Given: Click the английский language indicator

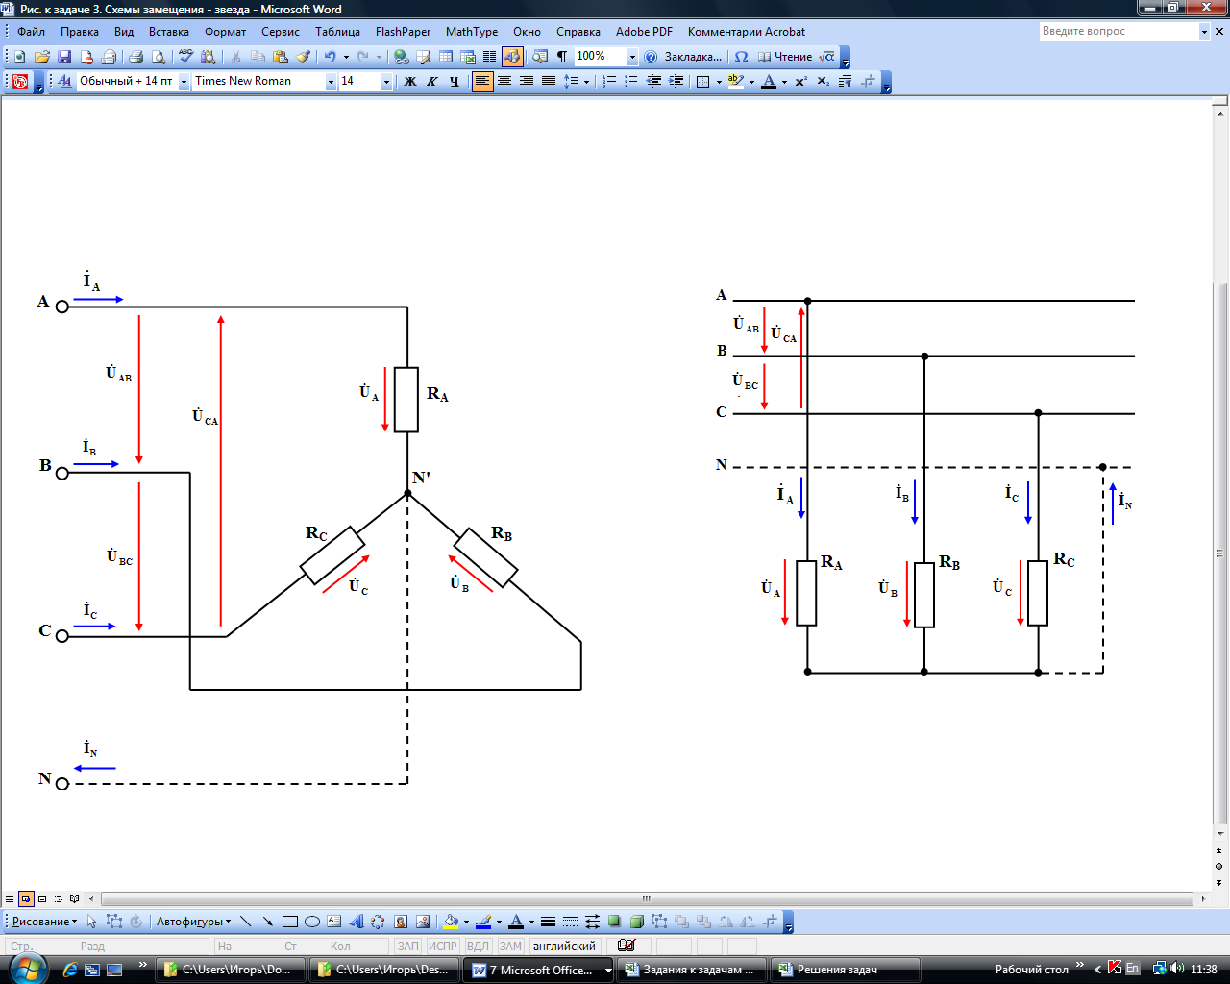Looking at the screenshot, I should (x=564, y=947).
